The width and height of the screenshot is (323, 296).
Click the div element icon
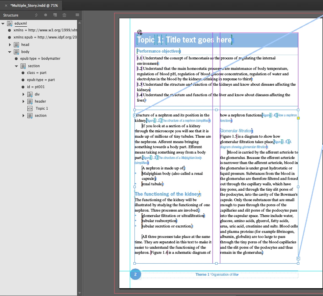pyautogui.click(x=30, y=94)
